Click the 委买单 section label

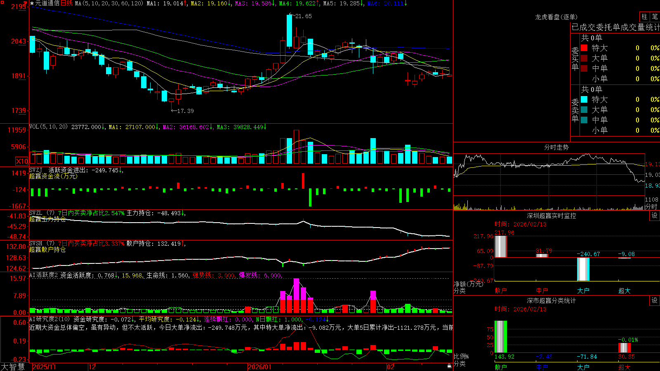click(575, 59)
